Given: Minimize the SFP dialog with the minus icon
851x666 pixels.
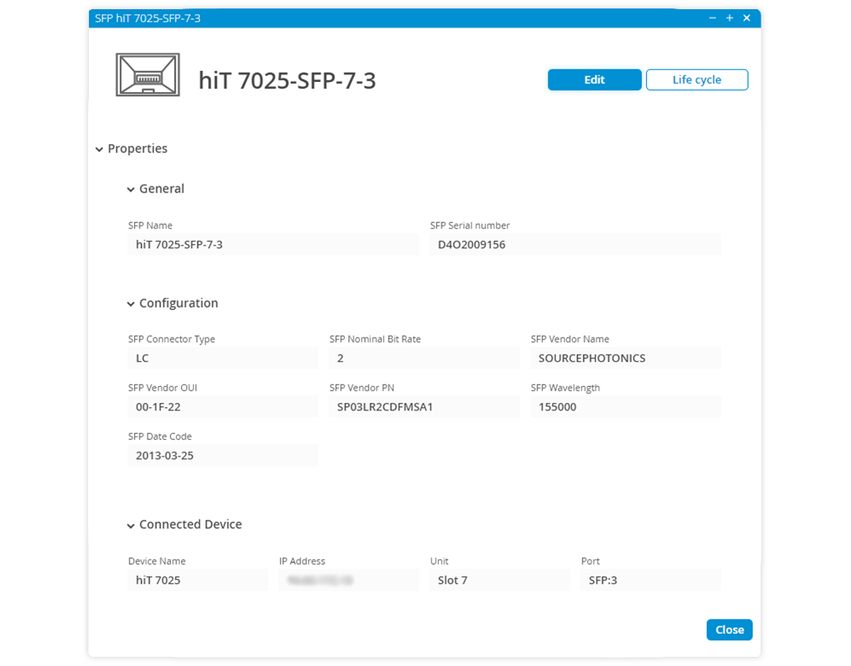Looking at the screenshot, I should coord(712,18).
